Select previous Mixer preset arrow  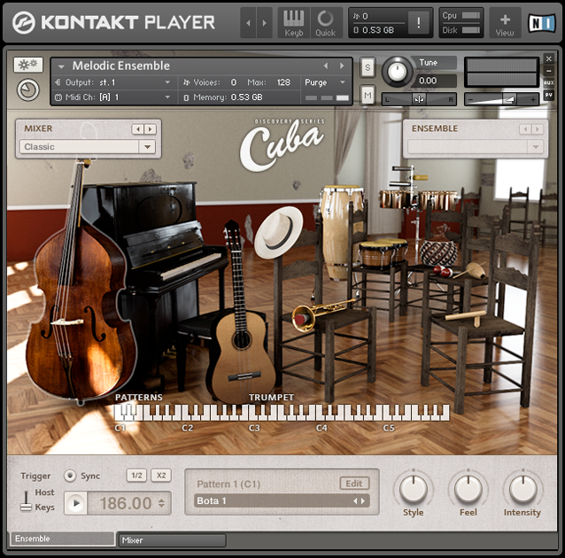click(137, 129)
